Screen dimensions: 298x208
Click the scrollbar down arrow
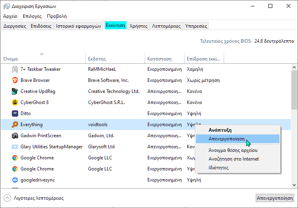pos(294,185)
